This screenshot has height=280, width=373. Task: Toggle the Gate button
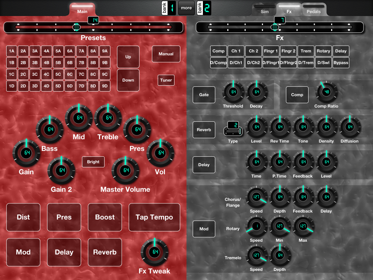pos(204,95)
